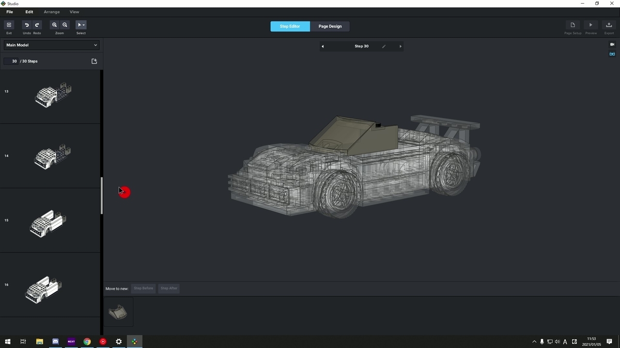Open Task View on the taskbar
The image size is (620, 348).
point(23,341)
